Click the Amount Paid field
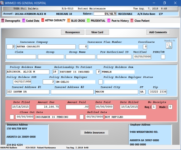The image size is (181, 150). point(77,107)
